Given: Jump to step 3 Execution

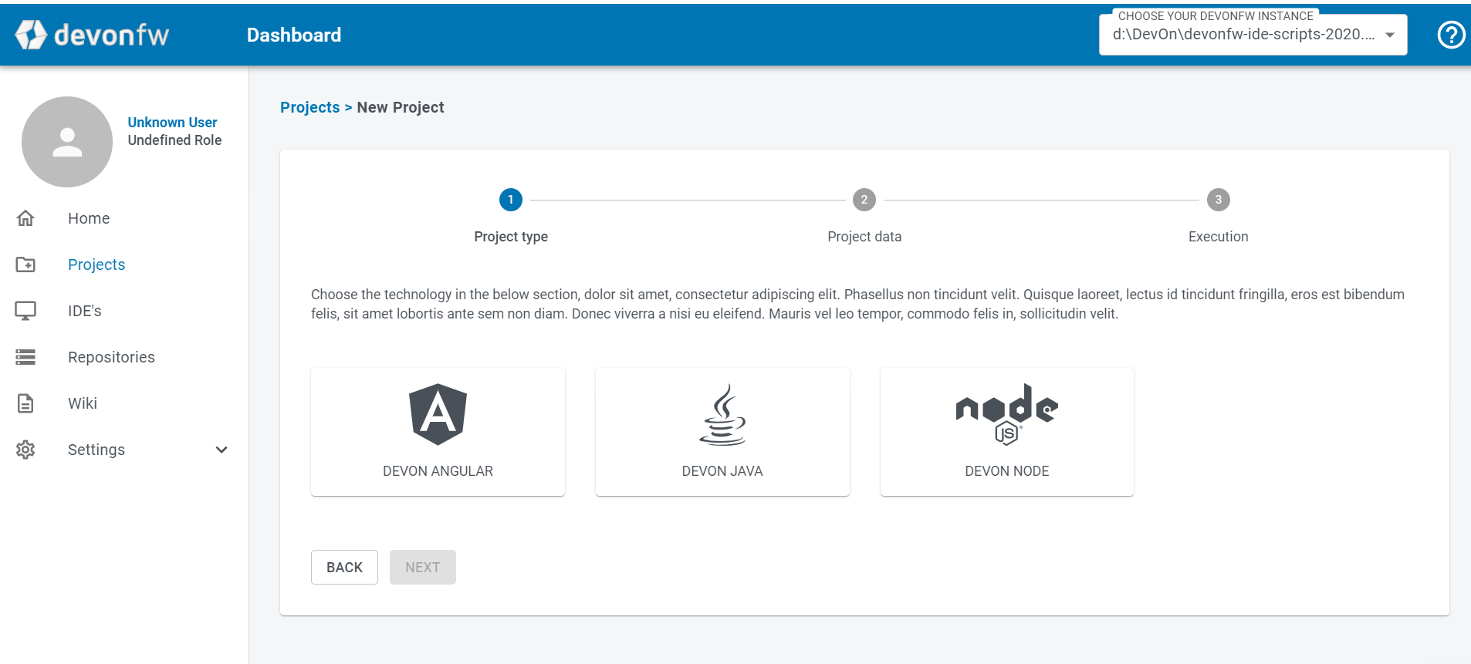Looking at the screenshot, I should pos(1218,200).
